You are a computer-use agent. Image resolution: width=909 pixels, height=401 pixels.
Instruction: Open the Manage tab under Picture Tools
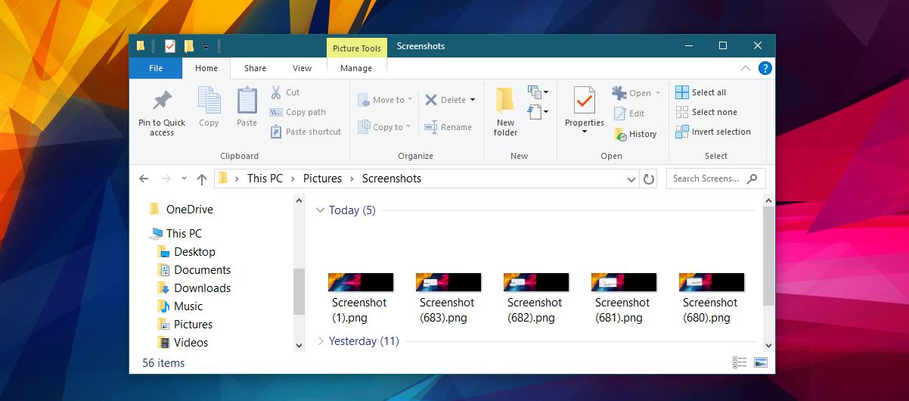[x=356, y=68]
